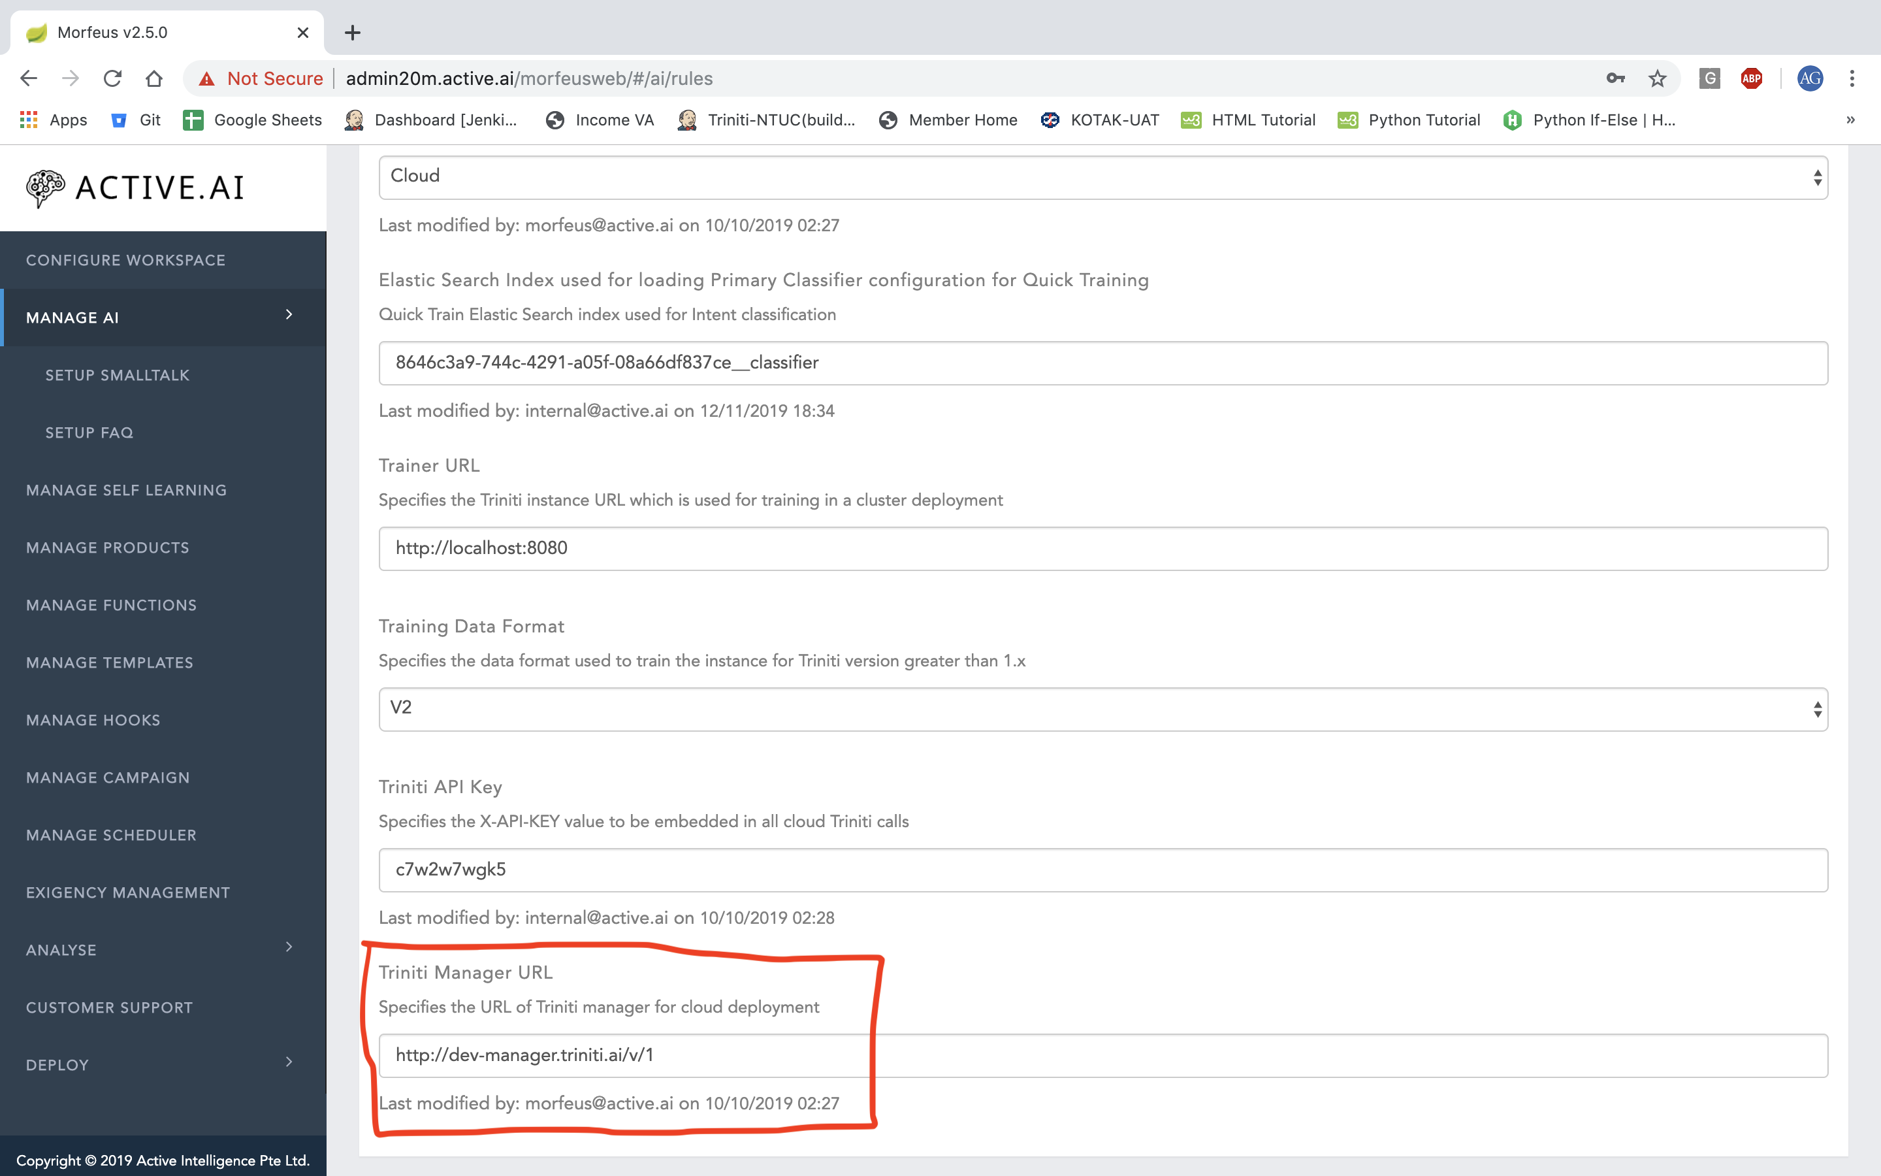Open the Analyse menu section
This screenshot has height=1176, width=1881.
pyautogui.click(x=163, y=950)
